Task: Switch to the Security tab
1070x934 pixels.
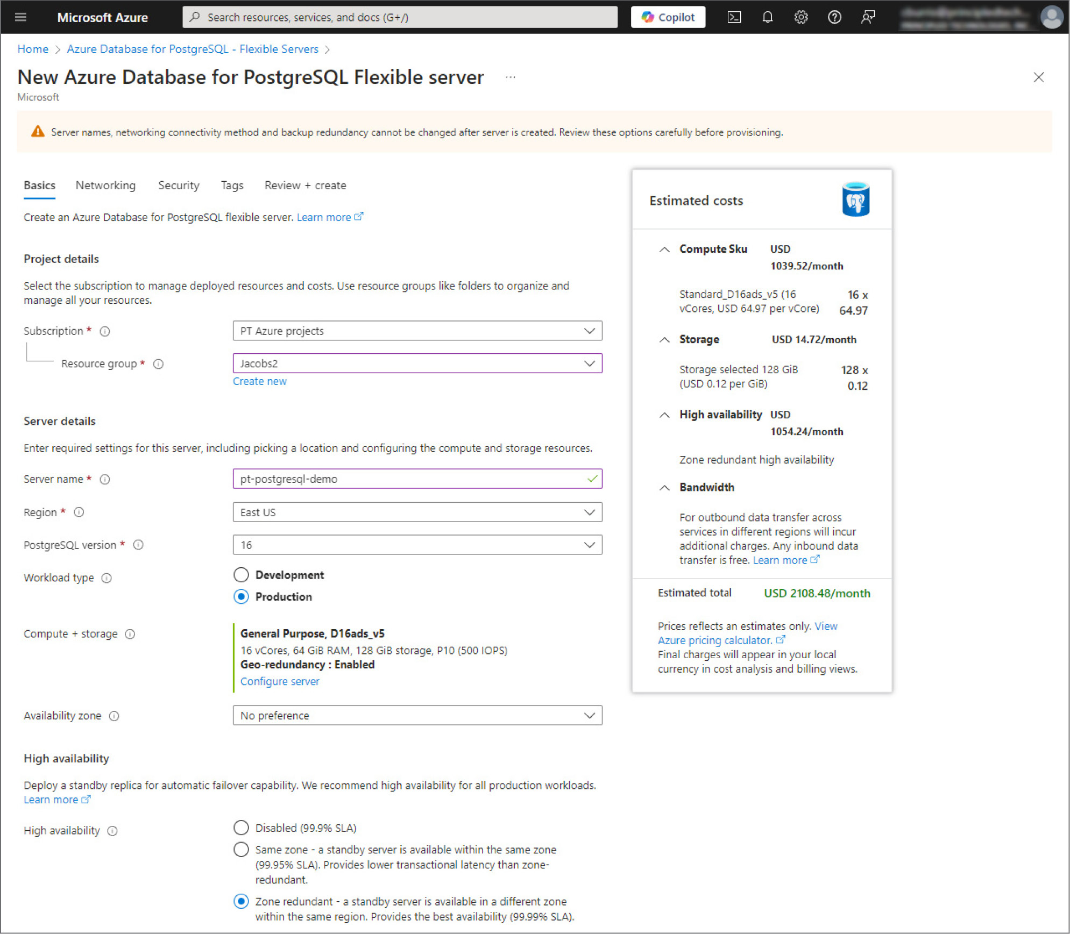Action: 179,186
